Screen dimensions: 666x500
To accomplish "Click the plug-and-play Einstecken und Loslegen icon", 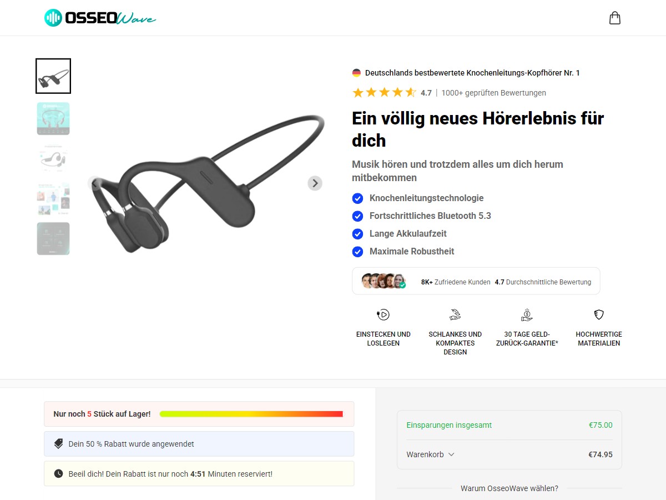I will point(383,315).
